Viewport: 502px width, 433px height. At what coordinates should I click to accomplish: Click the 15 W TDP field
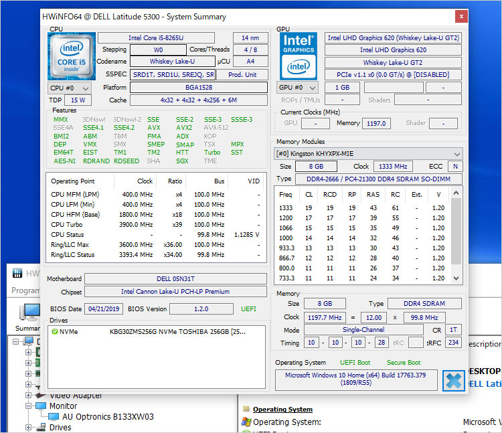click(x=78, y=100)
